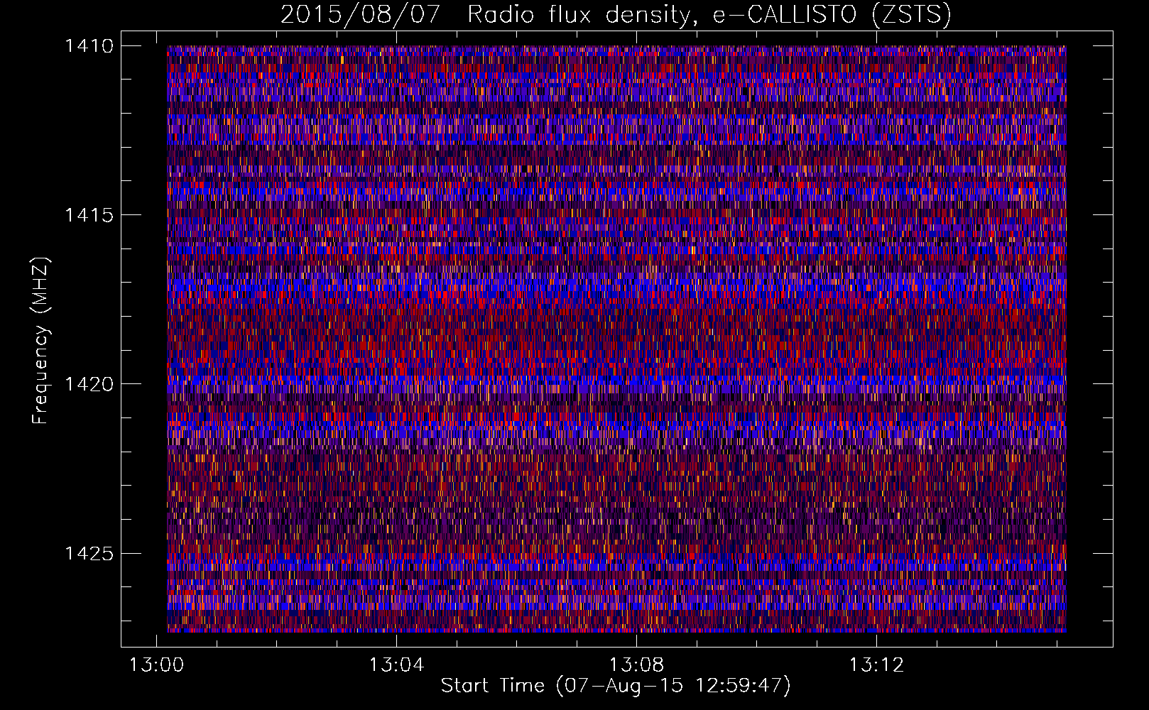Viewport: 1149px width, 710px height.
Task: Click the 1420 frequency tick label
Action: click(89, 384)
